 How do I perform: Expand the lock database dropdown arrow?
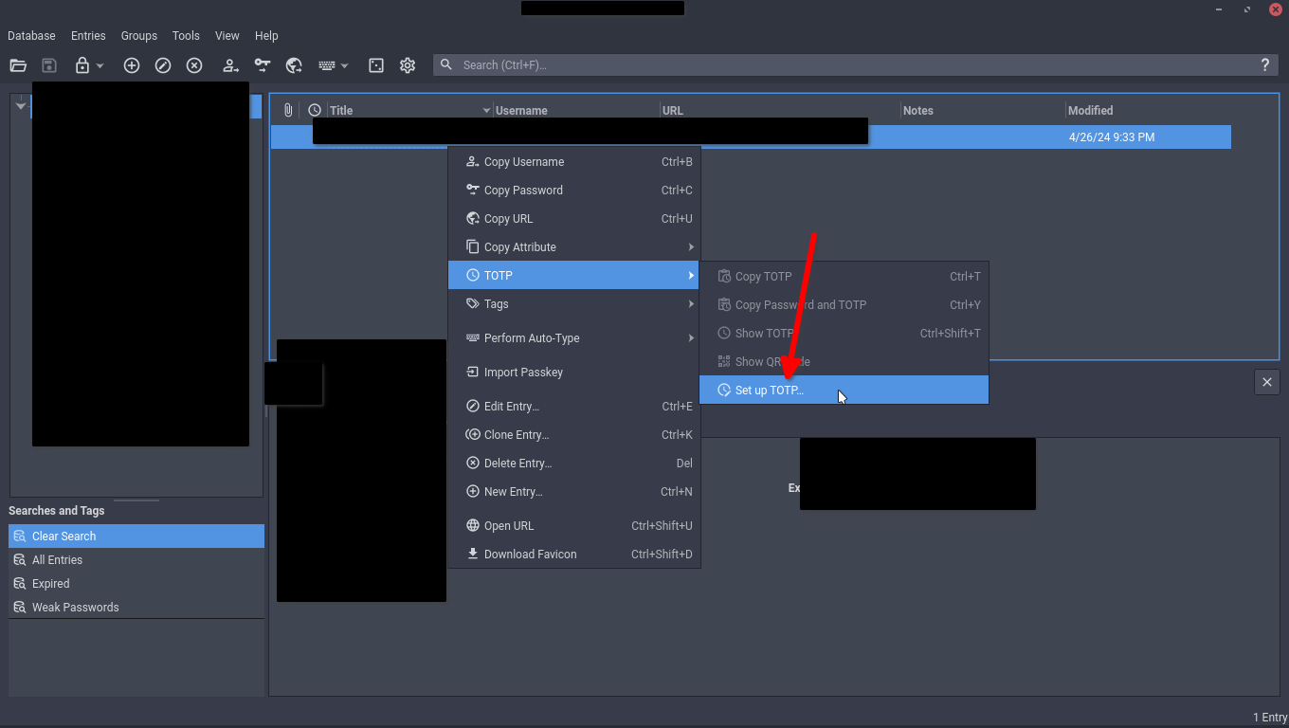point(100,65)
